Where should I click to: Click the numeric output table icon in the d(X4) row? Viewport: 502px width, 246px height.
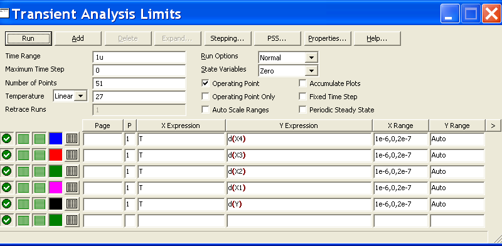pyautogui.click(x=72, y=139)
